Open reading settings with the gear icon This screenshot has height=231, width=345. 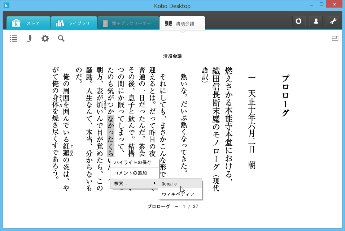[x=45, y=38]
